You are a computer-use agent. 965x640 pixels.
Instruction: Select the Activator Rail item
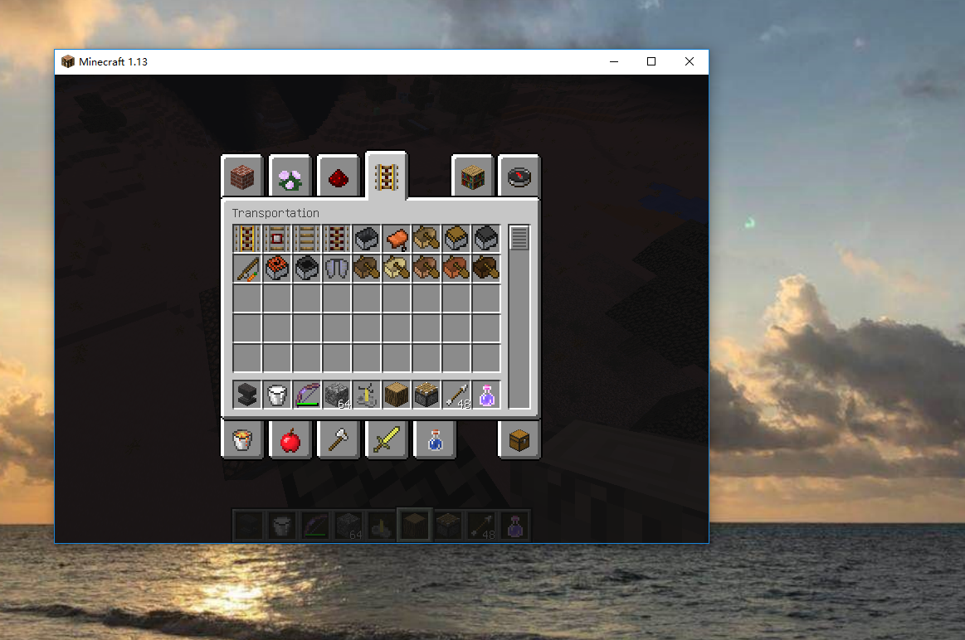(337, 239)
